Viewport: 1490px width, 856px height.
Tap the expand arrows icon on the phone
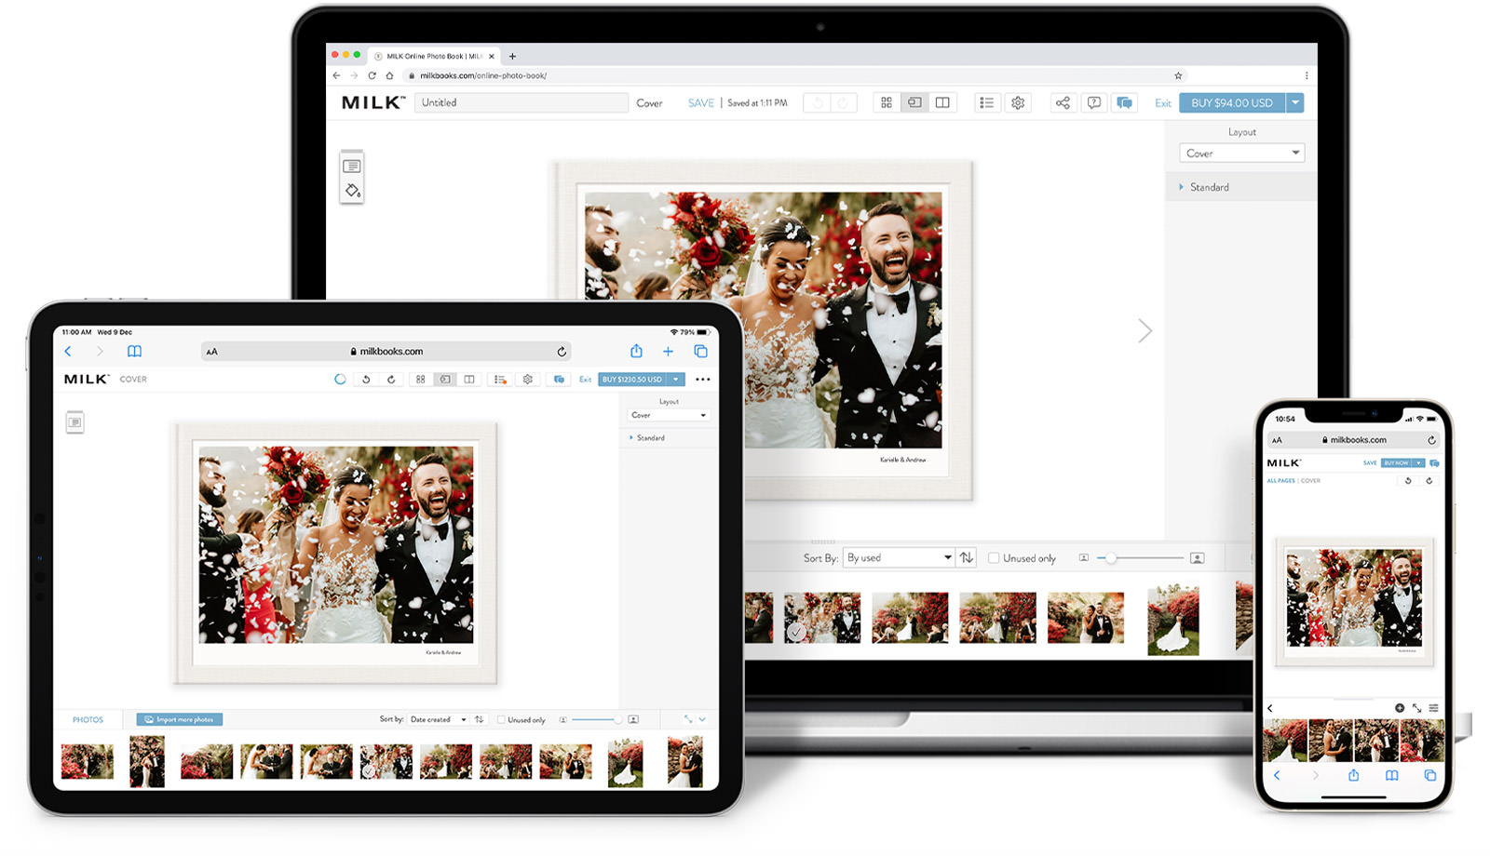(1416, 708)
